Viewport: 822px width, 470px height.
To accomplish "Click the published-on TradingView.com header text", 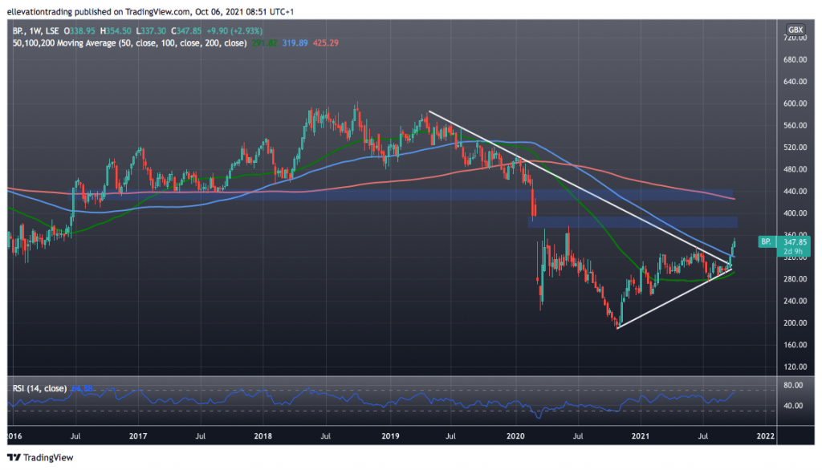I will coord(150,11).
